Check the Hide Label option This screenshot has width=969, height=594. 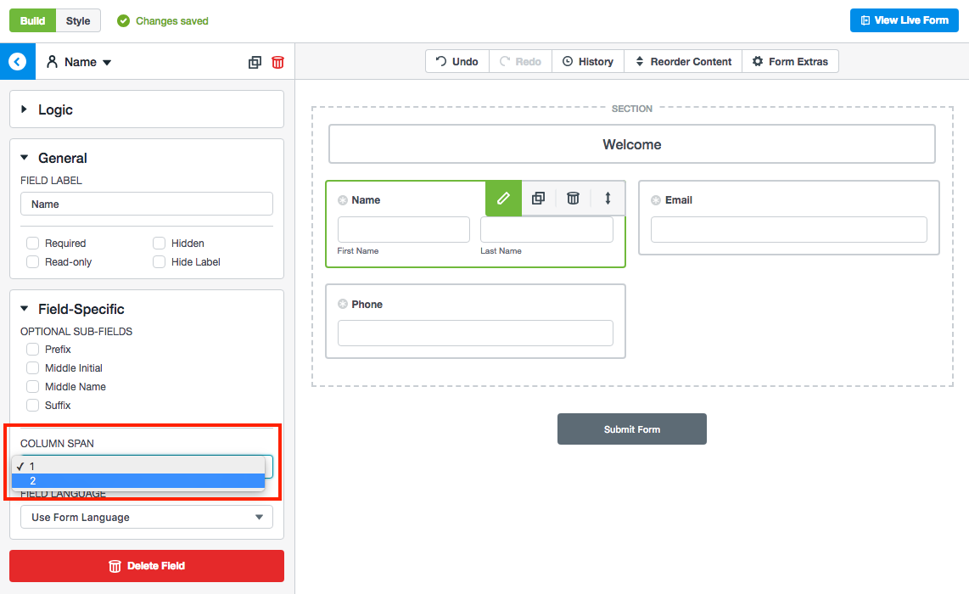pos(159,261)
